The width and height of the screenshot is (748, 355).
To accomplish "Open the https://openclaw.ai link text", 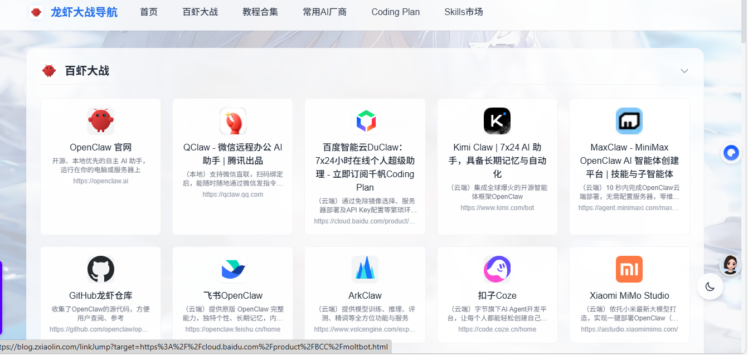I will pyautogui.click(x=101, y=181).
